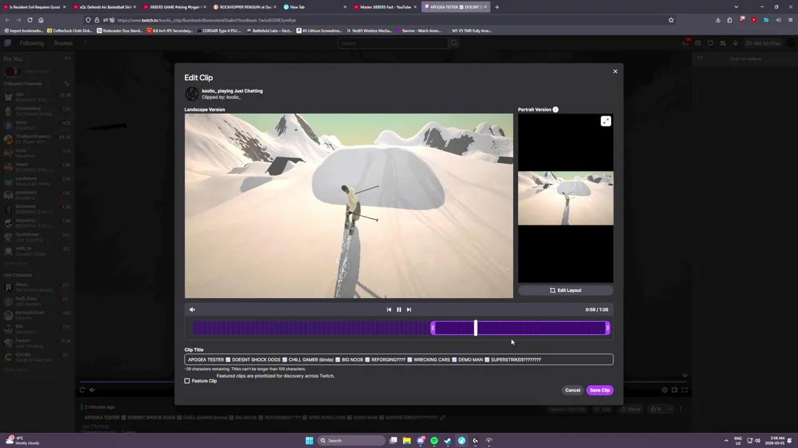Focus the Clip Title text field
The image size is (798, 448).
[x=399, y=360]
